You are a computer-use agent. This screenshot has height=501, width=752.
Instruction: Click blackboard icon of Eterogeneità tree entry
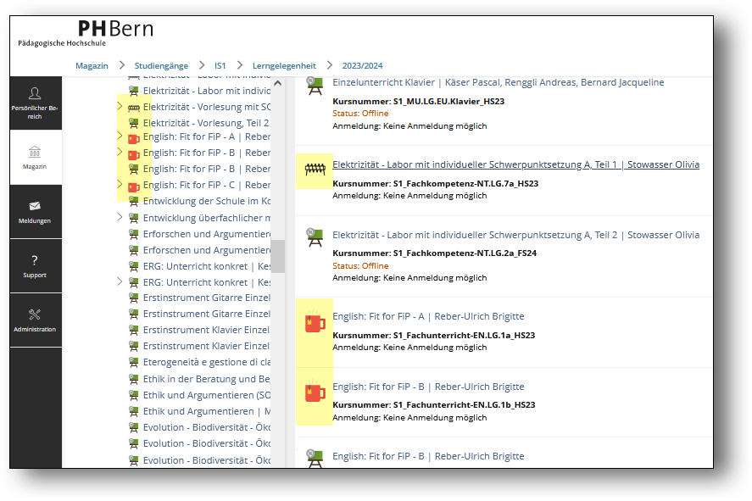pos(133,362)
